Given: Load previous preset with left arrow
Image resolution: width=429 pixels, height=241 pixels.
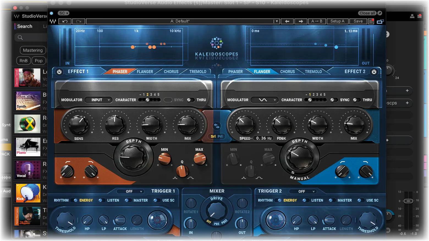Looking at the screenshot, I should pyautogui.click(x=287, y=21).
